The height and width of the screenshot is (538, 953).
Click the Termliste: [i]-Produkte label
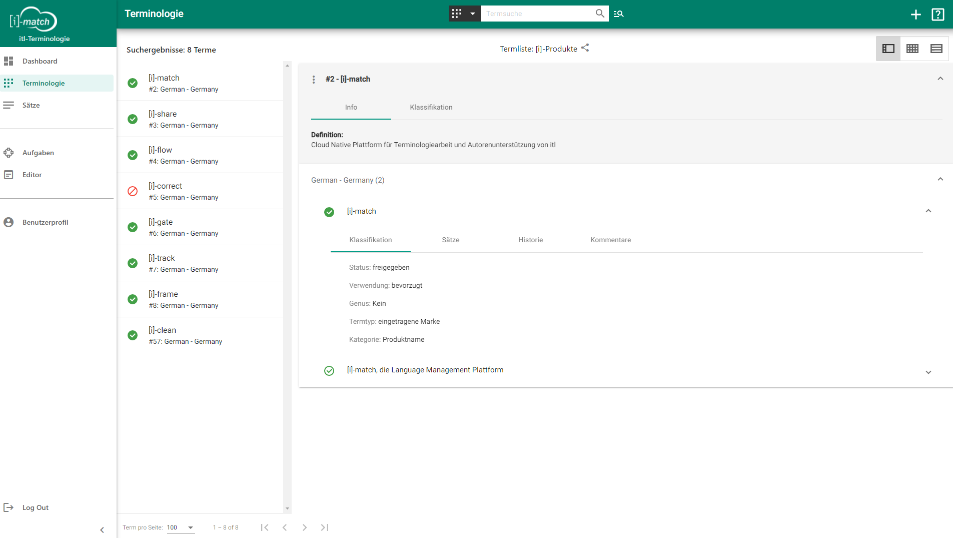[538, 49]
